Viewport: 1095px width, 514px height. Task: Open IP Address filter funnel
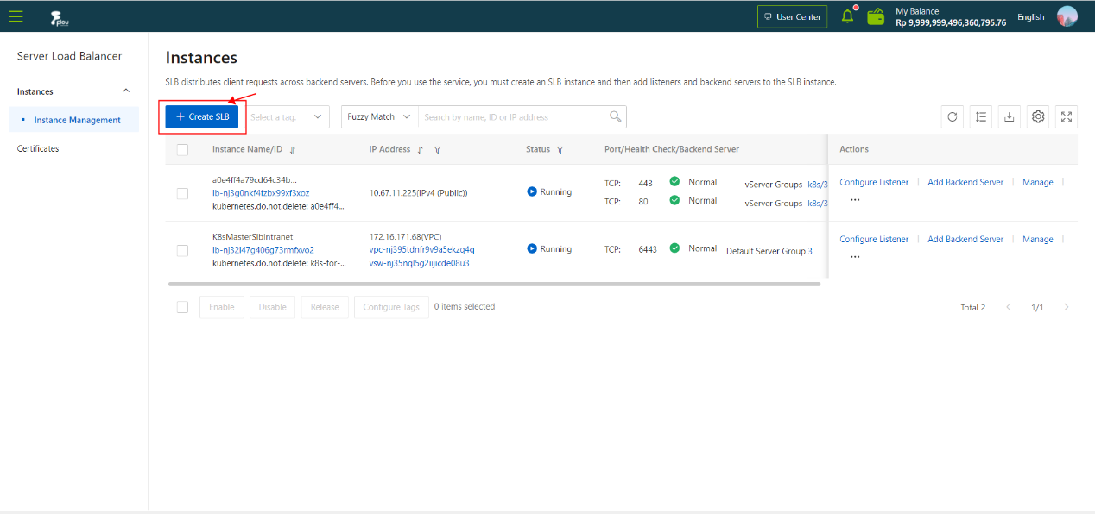[x=438, y=150]
